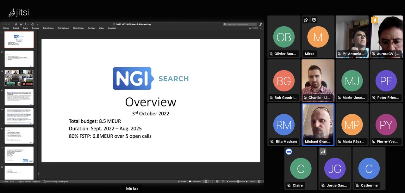
Task: Select Michael Gran participant video tile
Action: [318, 124]
